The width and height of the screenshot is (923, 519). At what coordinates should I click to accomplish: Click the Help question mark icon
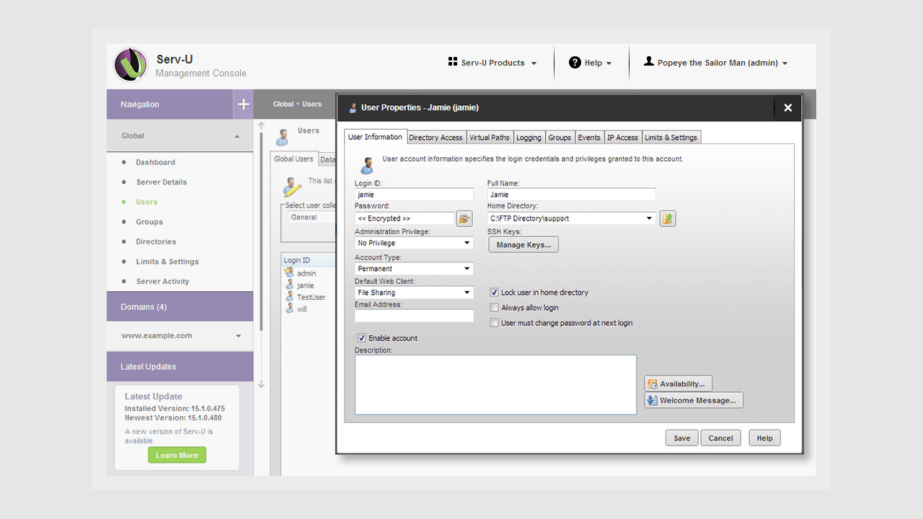(x=575, y=63)
